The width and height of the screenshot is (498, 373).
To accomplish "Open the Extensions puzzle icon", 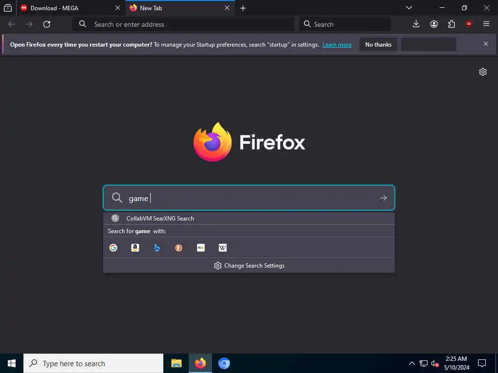I will pyautogui.click(x=451, y=24).
